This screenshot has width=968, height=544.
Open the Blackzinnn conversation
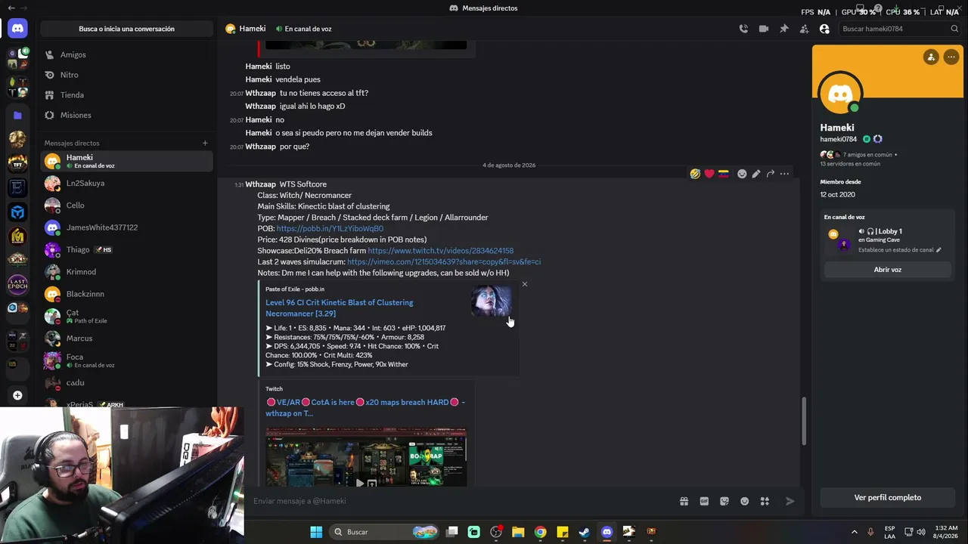click(127, 294)
